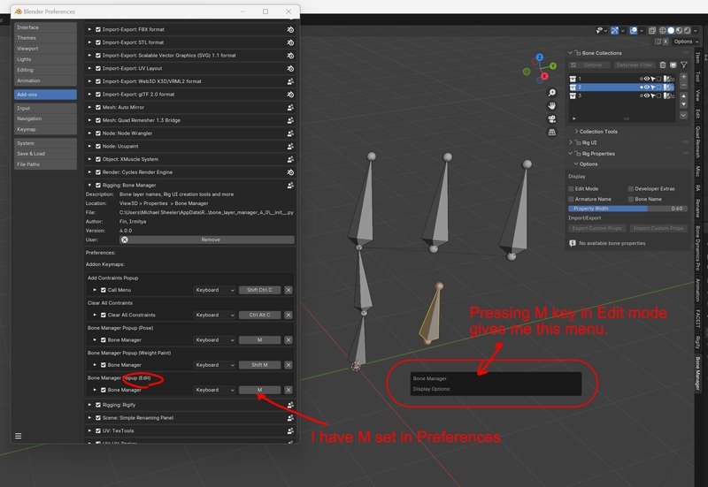Toggle viewport overlays icon
The width and height of the screenshot is (708, 487).
(634, 31)
